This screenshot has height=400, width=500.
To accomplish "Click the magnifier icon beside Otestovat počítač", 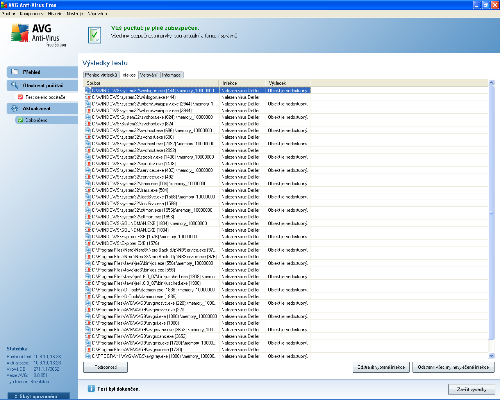I will [15, 85].
